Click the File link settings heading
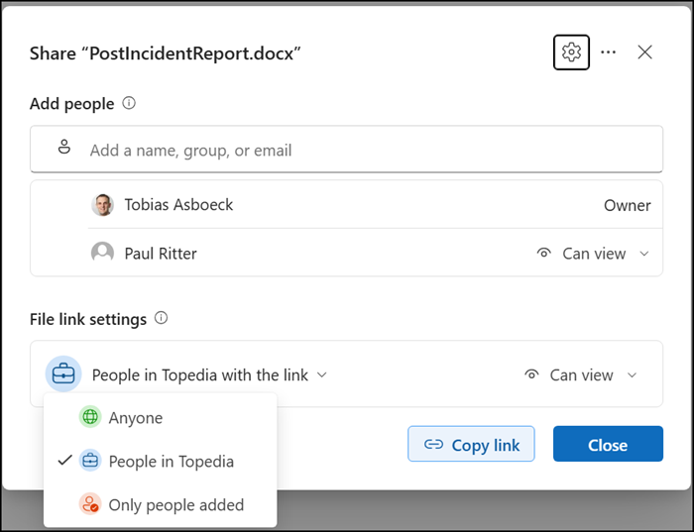This screenshot has height=532, width=694. click(x=88, y=319)
